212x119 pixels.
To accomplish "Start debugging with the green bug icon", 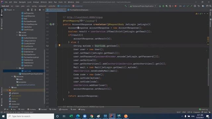I will (x=163, y=6).
